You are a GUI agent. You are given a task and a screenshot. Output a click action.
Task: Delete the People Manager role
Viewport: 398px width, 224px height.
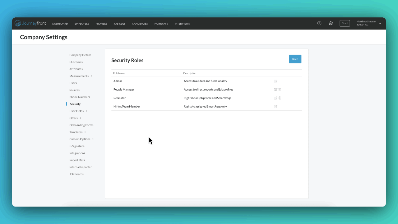tap(280, 89)
